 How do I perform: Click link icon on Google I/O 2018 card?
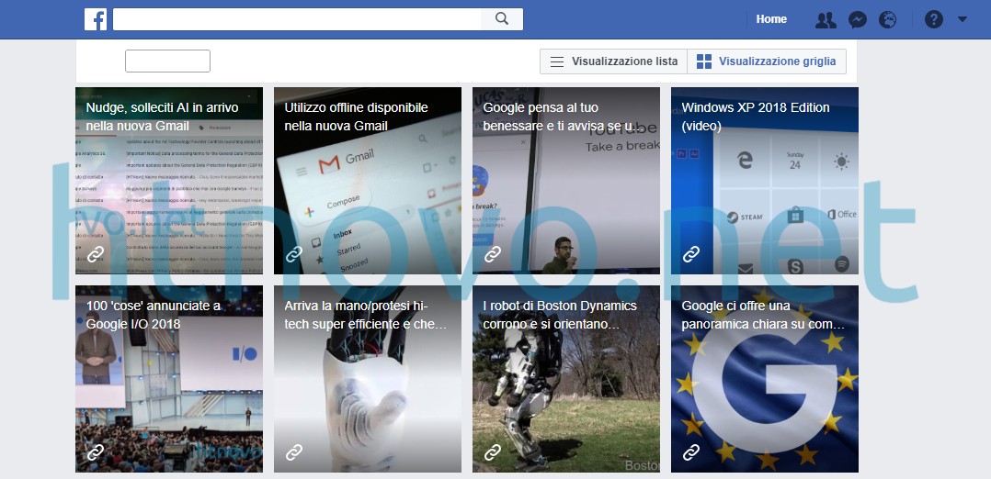coord(96,452)
